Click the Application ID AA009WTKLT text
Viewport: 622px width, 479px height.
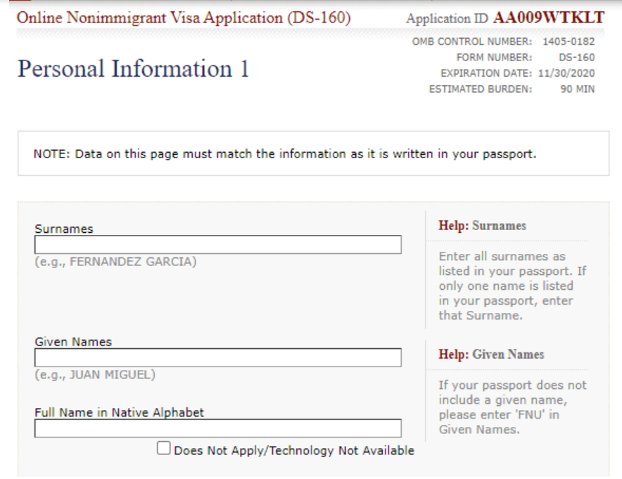coord(505,18)
